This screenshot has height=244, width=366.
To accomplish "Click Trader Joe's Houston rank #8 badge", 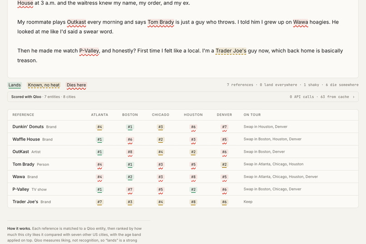I will (x=193, y=202).
